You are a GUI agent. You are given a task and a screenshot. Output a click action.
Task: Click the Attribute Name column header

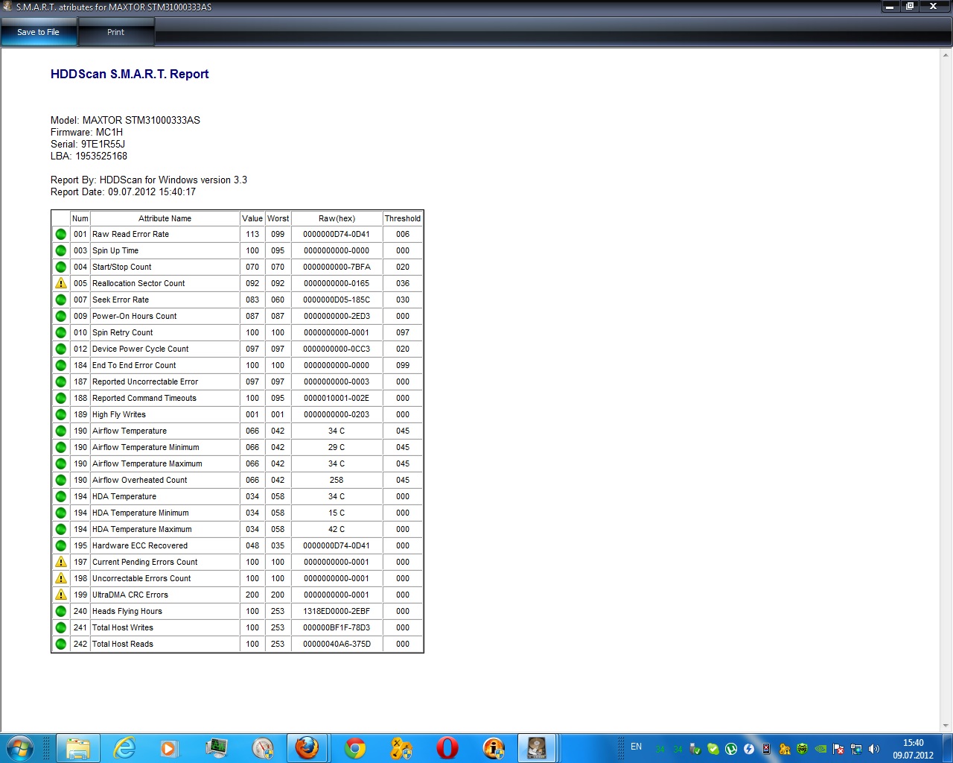pyautogui.click(x=165, y=218)
